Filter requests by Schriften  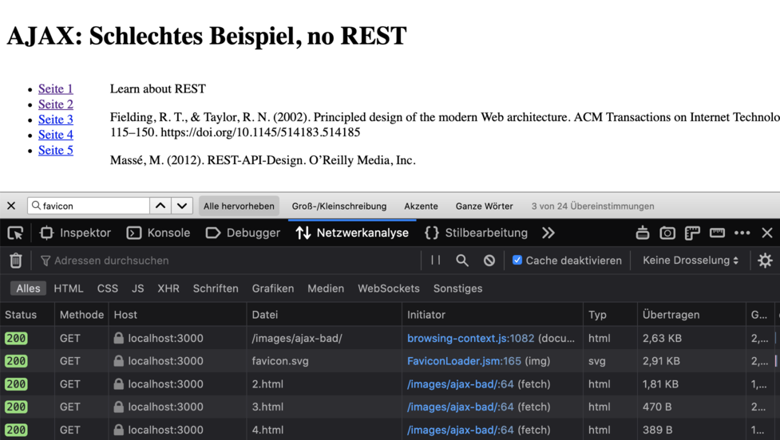click(216, 288)
